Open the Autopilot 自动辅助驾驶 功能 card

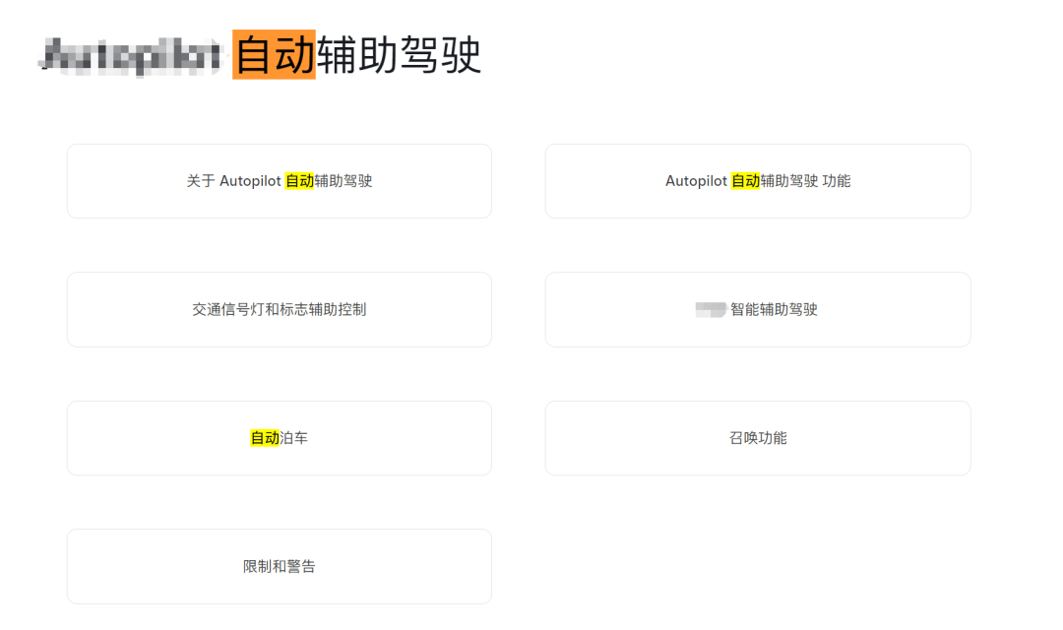tap(756, 181)
